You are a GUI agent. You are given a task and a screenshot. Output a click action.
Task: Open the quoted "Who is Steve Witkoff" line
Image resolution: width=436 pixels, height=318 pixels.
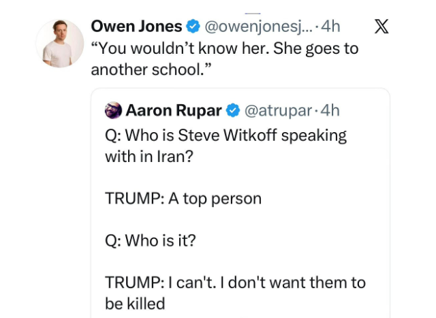pos(225,135)
